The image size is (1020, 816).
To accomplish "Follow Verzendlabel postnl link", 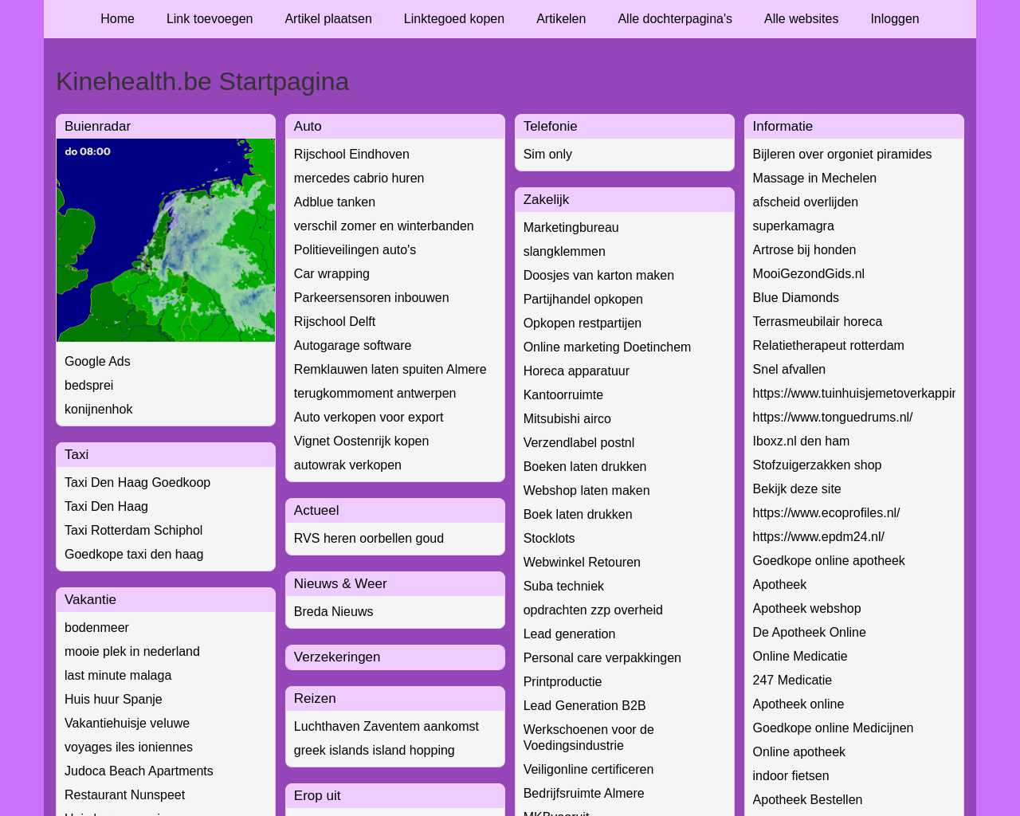I will (579, 443).
